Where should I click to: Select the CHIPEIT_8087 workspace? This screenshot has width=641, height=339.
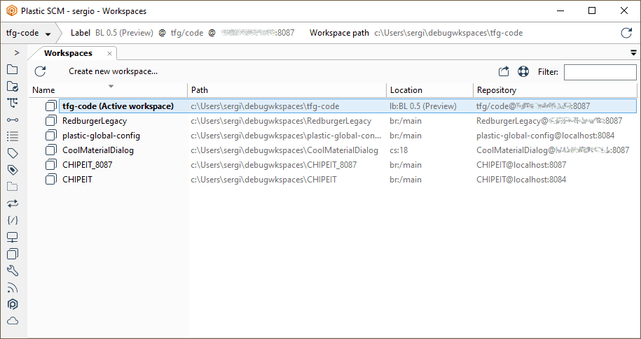tap(87, 165)
